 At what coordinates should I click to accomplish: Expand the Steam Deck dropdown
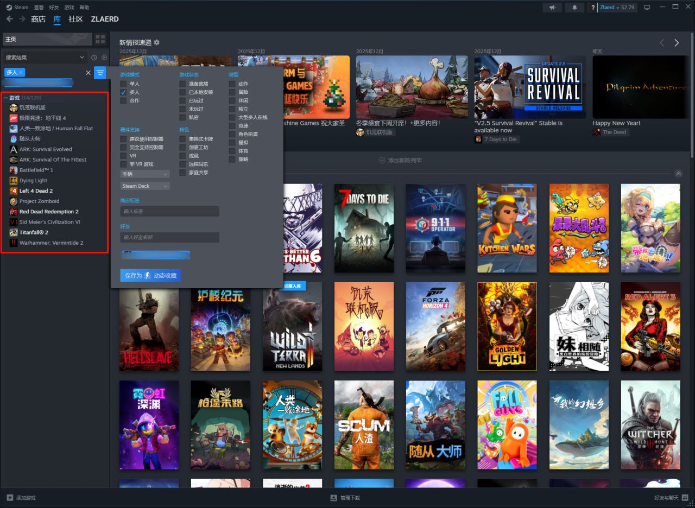pyautogui.click(x=145, y=186)
